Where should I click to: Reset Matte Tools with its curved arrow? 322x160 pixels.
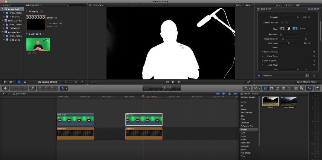[314, 56]
